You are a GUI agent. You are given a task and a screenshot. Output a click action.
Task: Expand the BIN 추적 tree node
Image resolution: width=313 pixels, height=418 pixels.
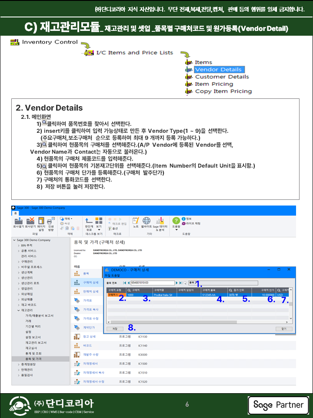tap(19, 246)
